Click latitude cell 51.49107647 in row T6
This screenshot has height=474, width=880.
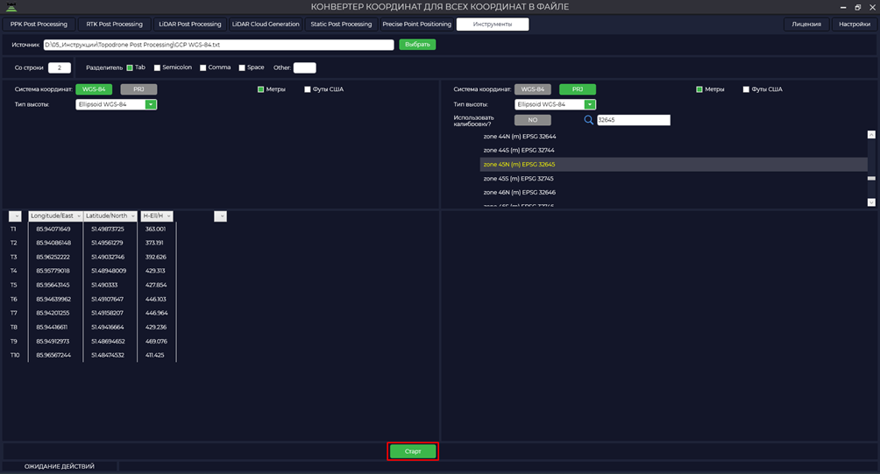pos(107,299)
